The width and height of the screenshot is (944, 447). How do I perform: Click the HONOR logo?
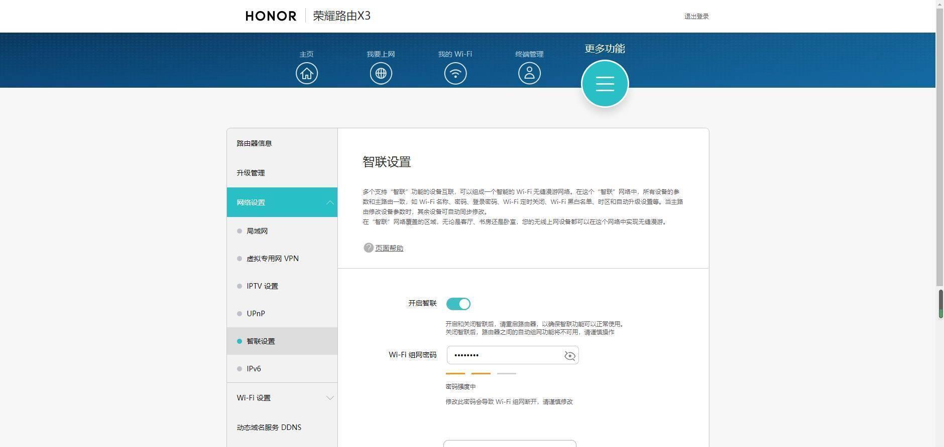click(271, 16)
